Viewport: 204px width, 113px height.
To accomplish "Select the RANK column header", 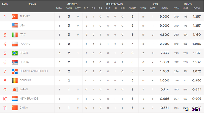I will click(x=5, y=4).
